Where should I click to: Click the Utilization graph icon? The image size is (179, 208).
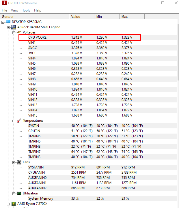[19, 193]
